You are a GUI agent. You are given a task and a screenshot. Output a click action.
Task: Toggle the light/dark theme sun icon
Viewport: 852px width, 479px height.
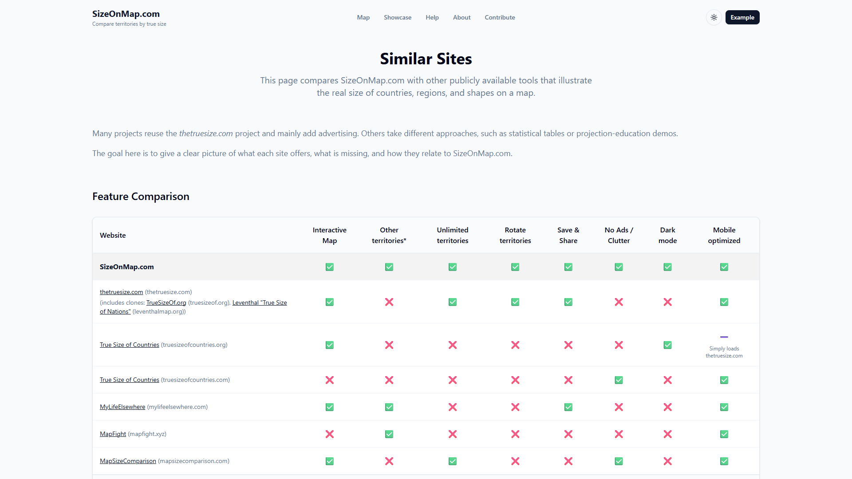714,17
